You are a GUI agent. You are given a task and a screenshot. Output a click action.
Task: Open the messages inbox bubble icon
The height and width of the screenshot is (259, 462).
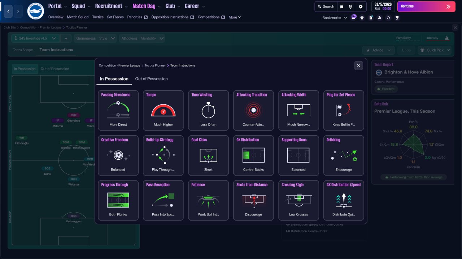click(354, 17)
